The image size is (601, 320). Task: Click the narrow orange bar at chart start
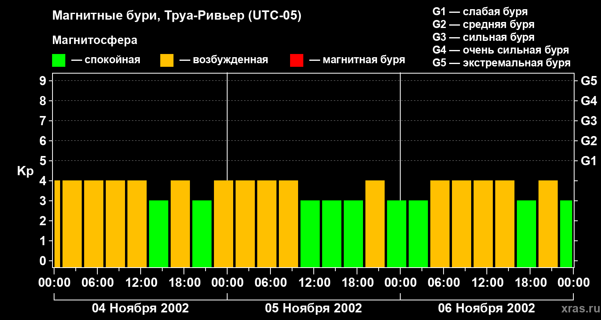click(x=57, y=224)
